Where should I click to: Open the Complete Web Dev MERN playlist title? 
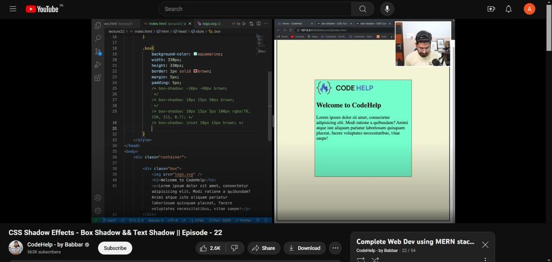416,242
